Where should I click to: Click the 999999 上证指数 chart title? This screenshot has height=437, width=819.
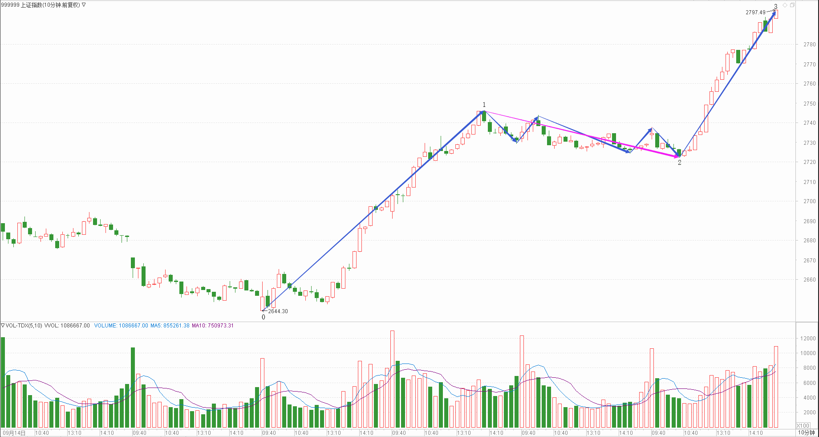[x=41, y=5]
